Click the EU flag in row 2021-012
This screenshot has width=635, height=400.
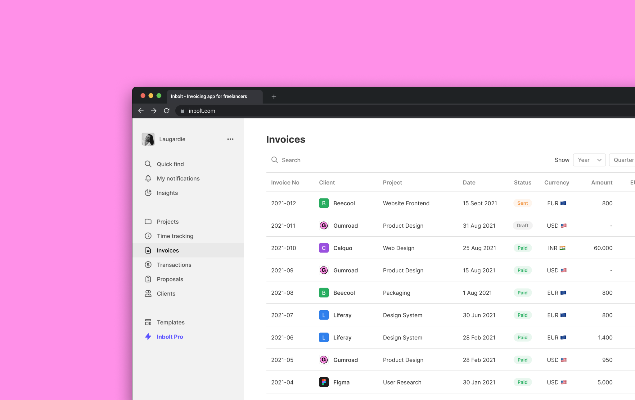pos(563,203)
